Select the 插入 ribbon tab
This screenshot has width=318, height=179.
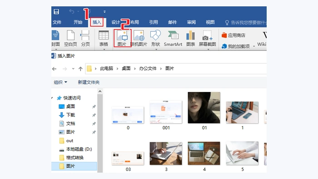pyautogui.click(x=97, y=22)
